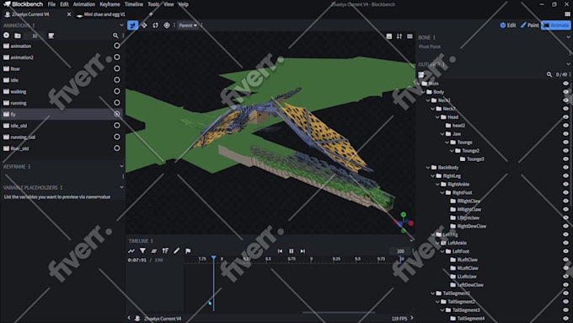Switch to Edit mode
Viewport: 573px width, 323px height.
508,25
